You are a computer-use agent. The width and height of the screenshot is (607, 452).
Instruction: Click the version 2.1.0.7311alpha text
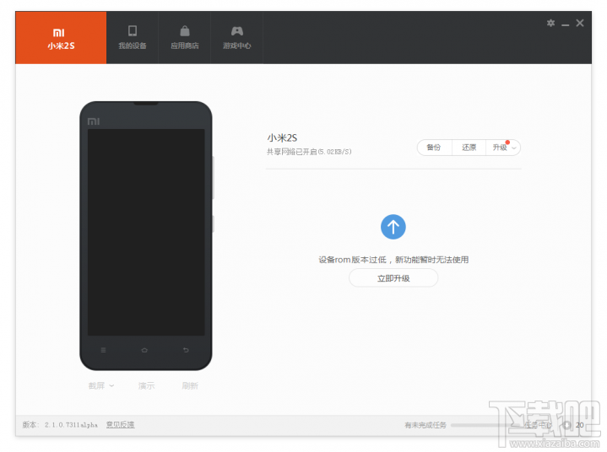coord(71,424)
